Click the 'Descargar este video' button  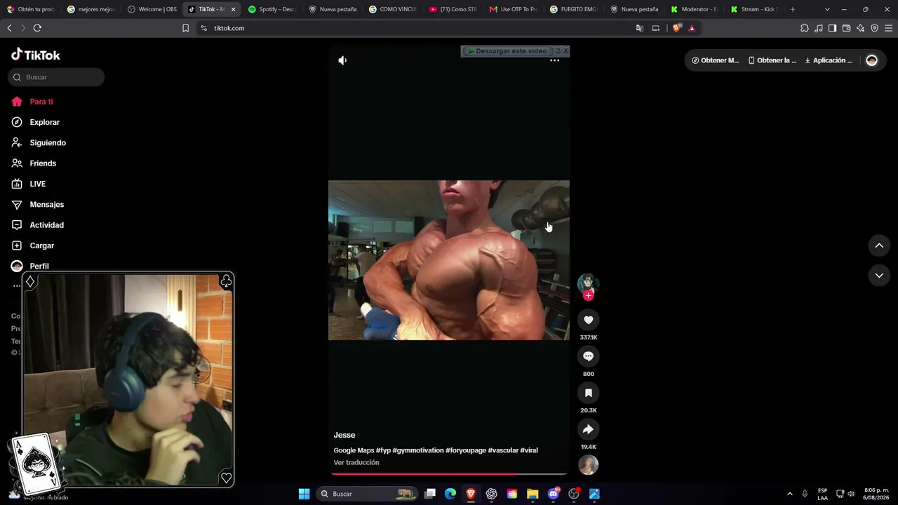pyautogui.click(x=507, y=51)
